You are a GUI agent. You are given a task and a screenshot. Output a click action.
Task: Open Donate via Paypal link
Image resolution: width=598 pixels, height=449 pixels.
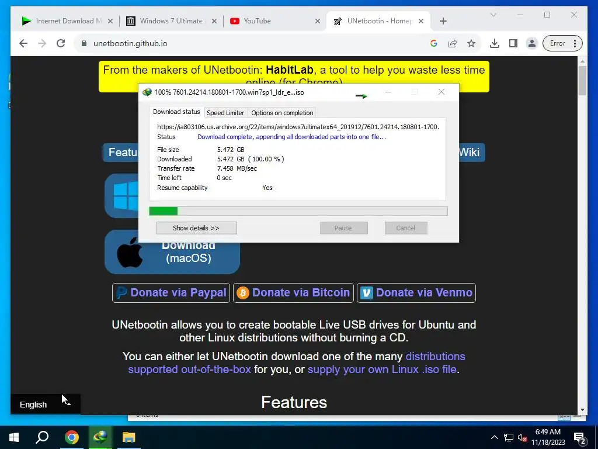pos(171,293)
